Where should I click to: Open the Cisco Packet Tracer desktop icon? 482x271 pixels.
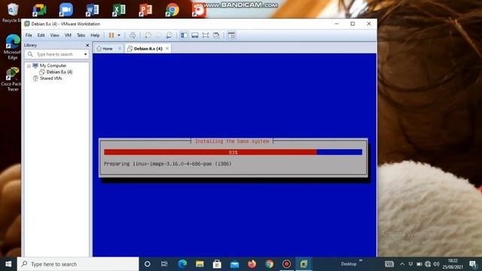click(12, 79)
